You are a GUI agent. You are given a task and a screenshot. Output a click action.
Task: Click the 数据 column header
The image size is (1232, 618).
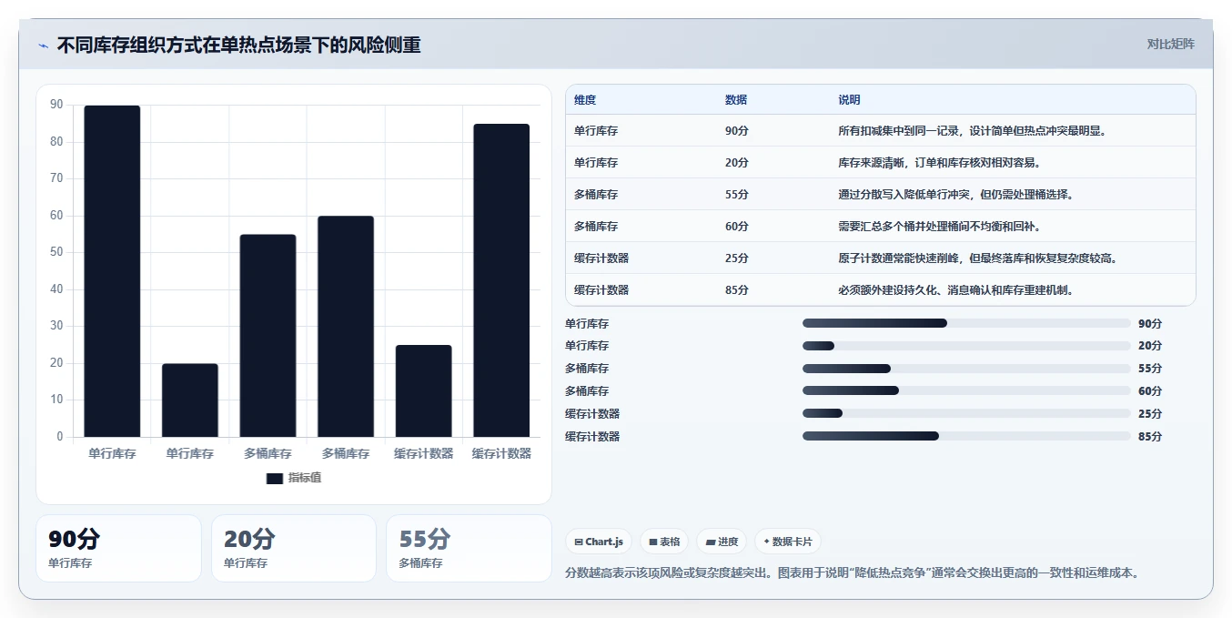(736, 100)
